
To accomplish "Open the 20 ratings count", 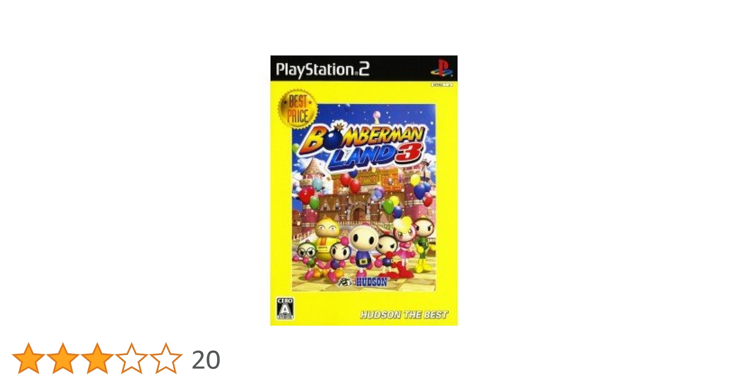I will [x=206, y=360].
